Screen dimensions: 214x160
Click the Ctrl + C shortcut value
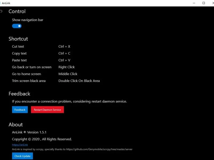pos(64,53)
